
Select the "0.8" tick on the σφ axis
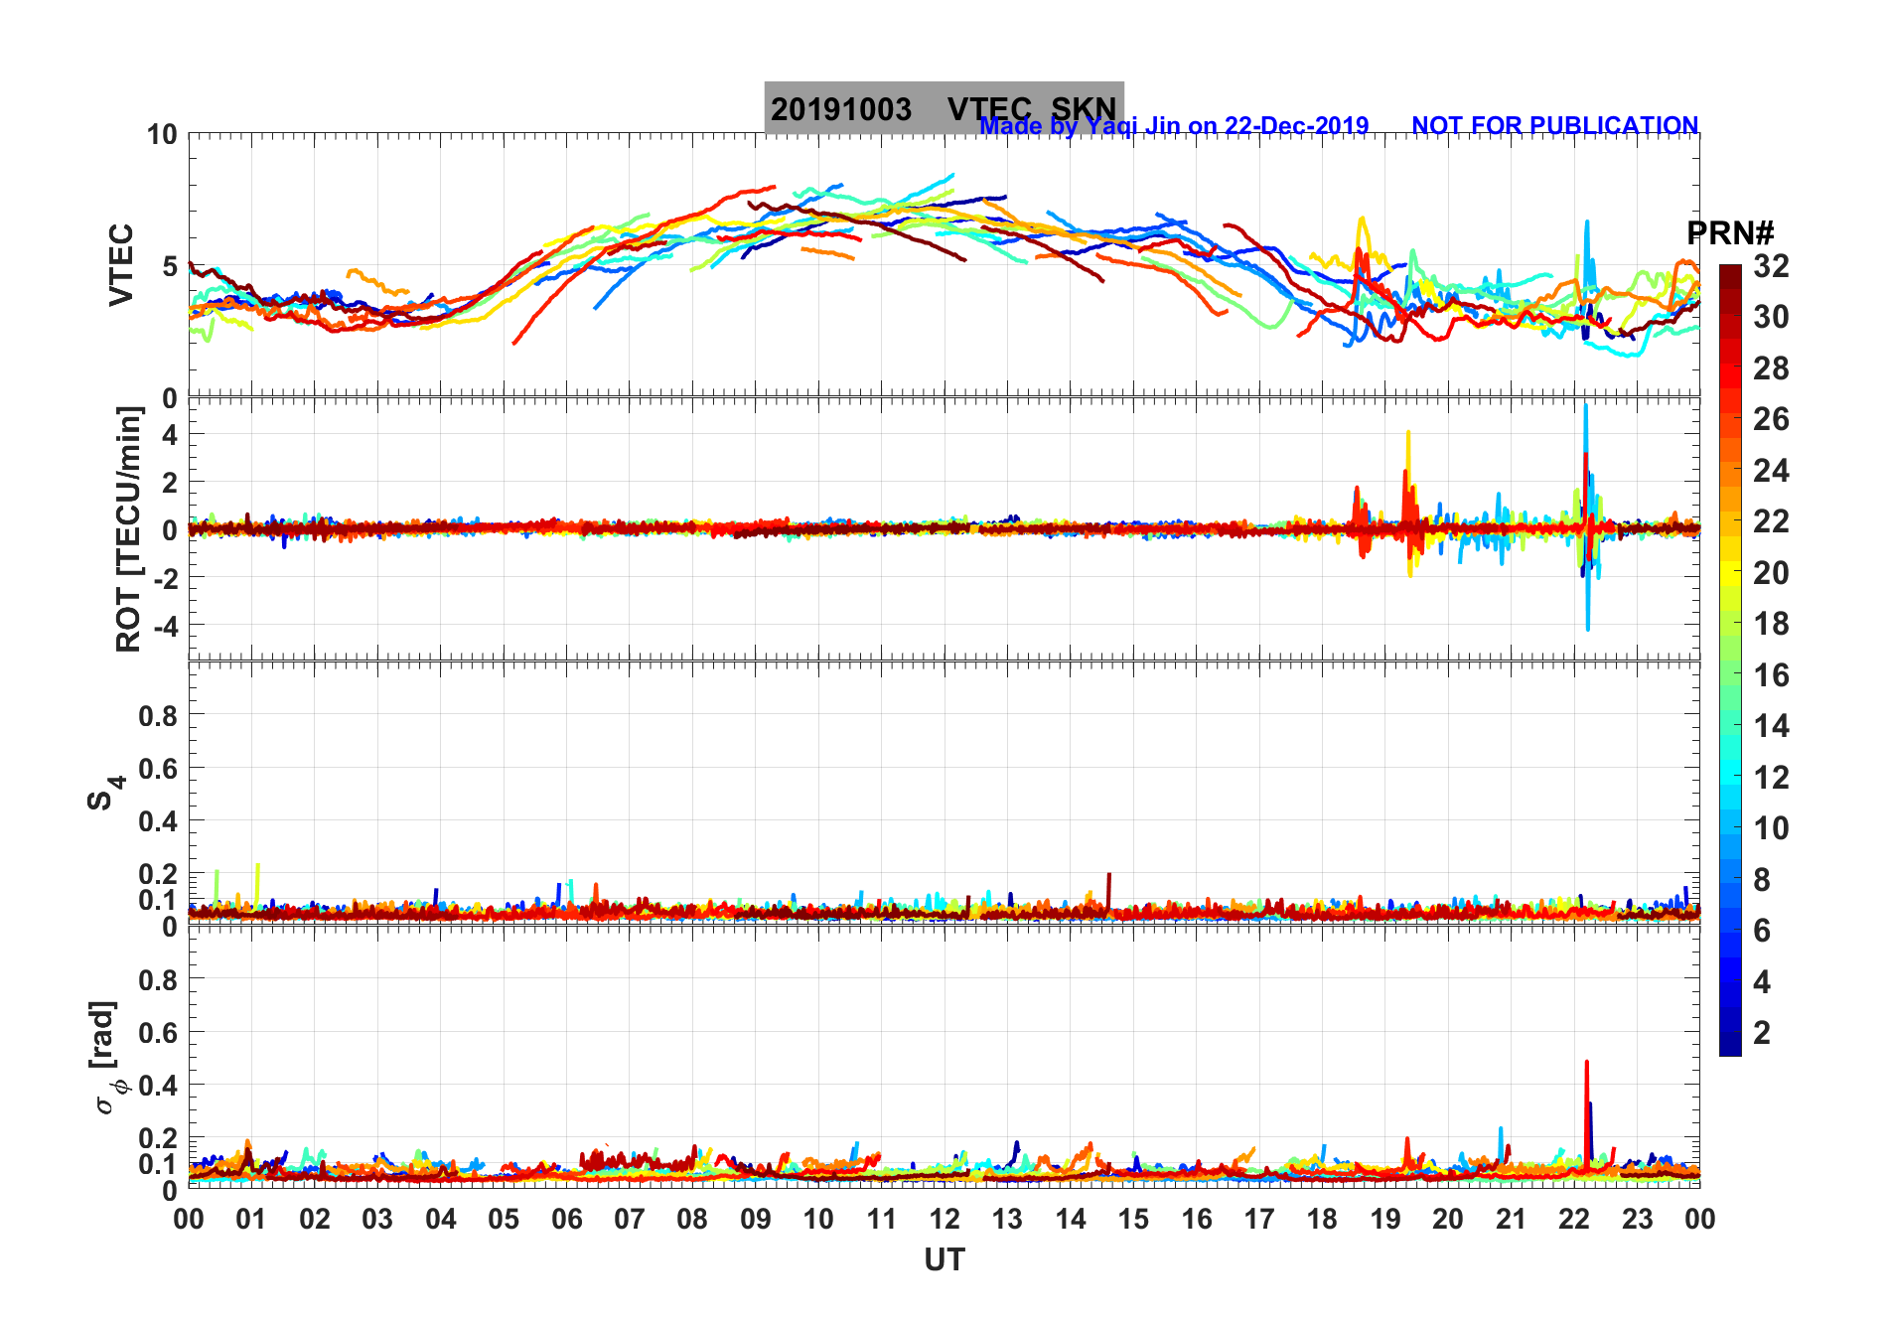coord(159,979)
